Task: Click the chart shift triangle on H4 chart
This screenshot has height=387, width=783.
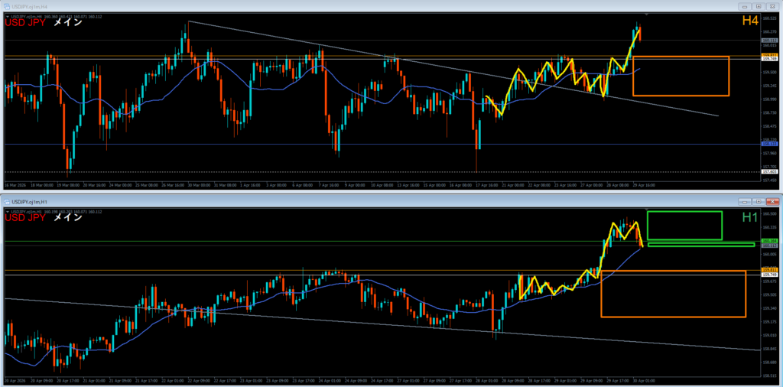Action: click(647, 15)
